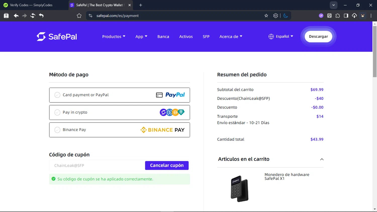Screen dimensions: 377x212
Task: Click the upload icon at toolbar left
Action: pos(6,16)
